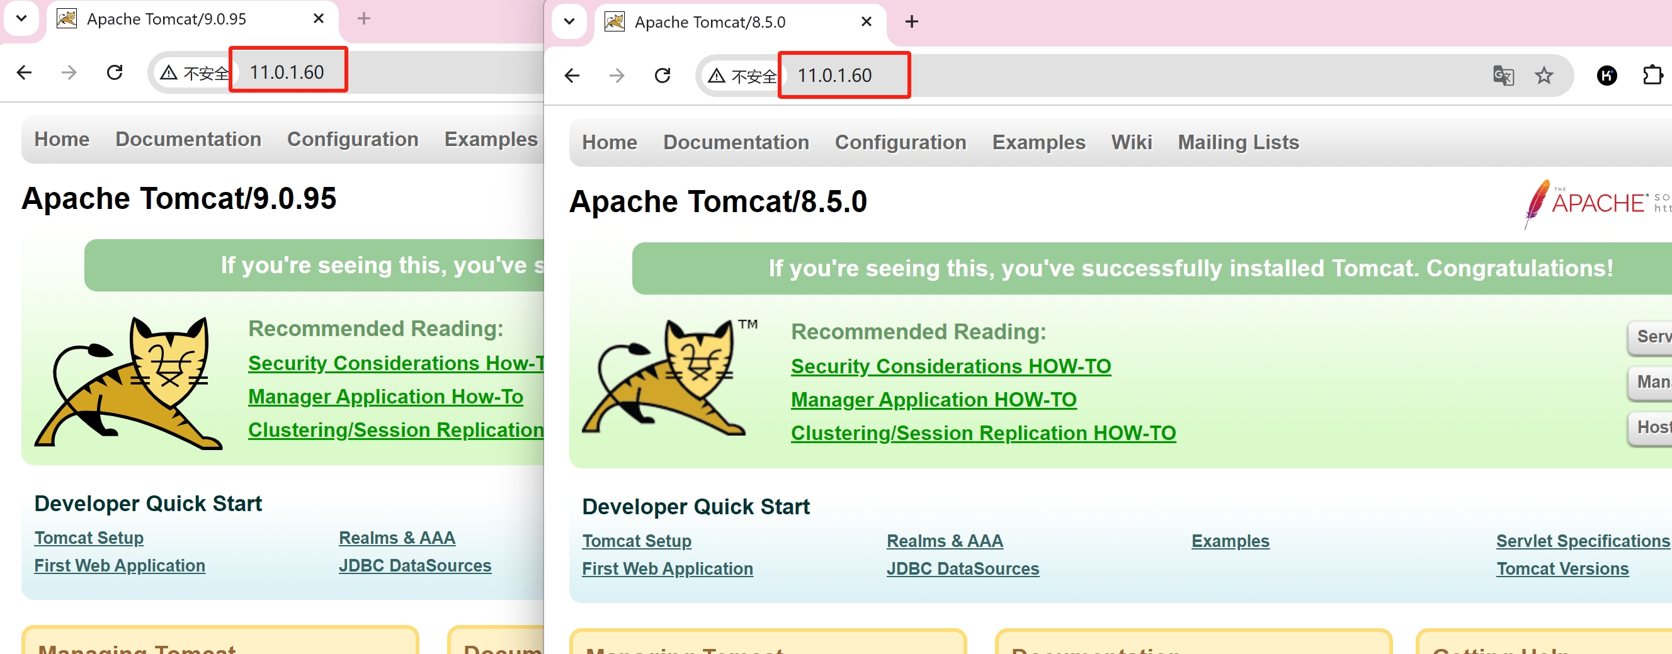Open Manager Application HOW-TO link on 8.5.0 page

(x=933, y=400)
